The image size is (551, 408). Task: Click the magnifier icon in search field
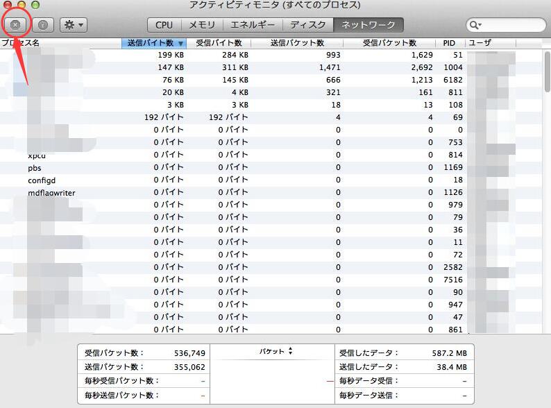[x=475, y=25]
